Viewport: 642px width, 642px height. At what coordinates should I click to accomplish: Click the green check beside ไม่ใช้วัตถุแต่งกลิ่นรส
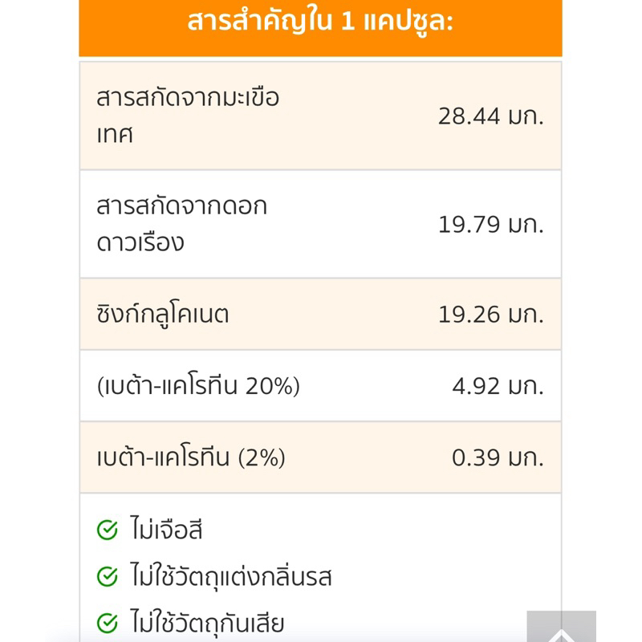coord(107,576)
